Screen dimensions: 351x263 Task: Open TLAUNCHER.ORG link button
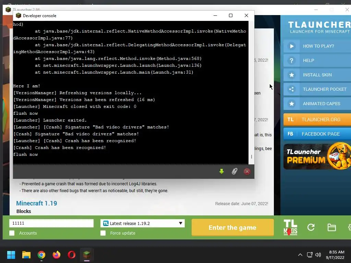317,120
